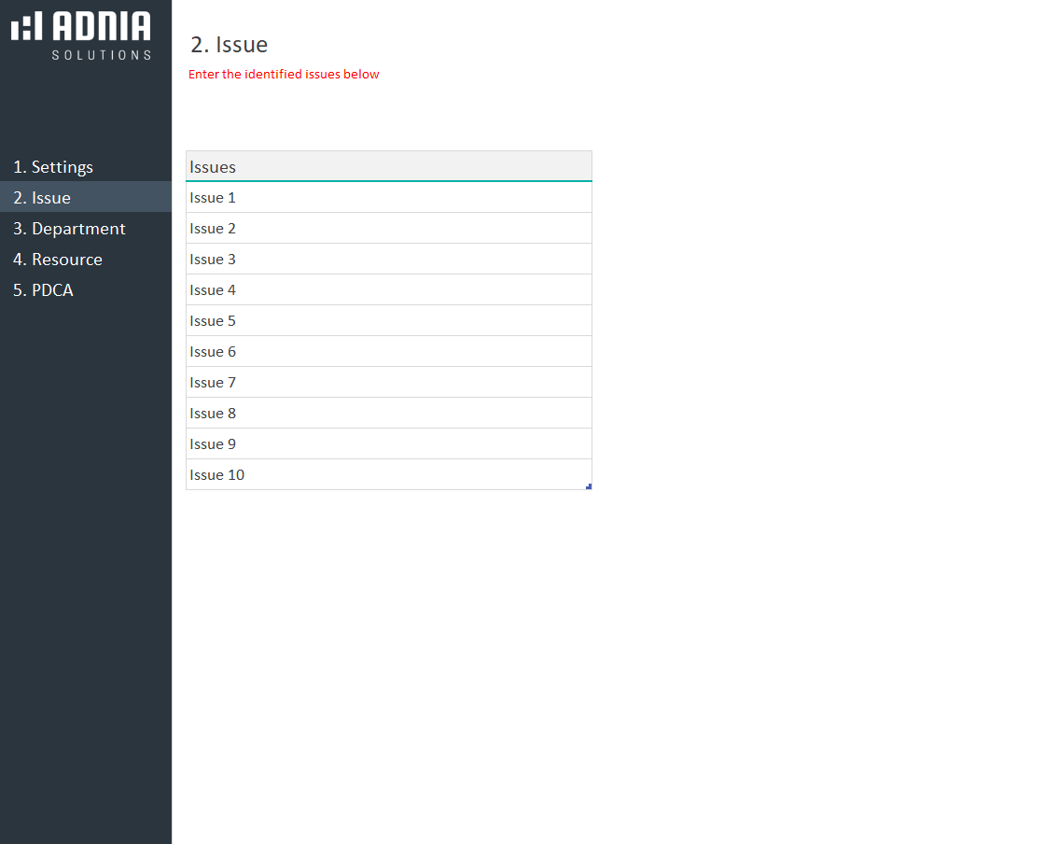Image resolution: width=1044 pixels, height=844 pixels.
Task: Select the 2. Issue sidebar item
Action: point(42,198)
